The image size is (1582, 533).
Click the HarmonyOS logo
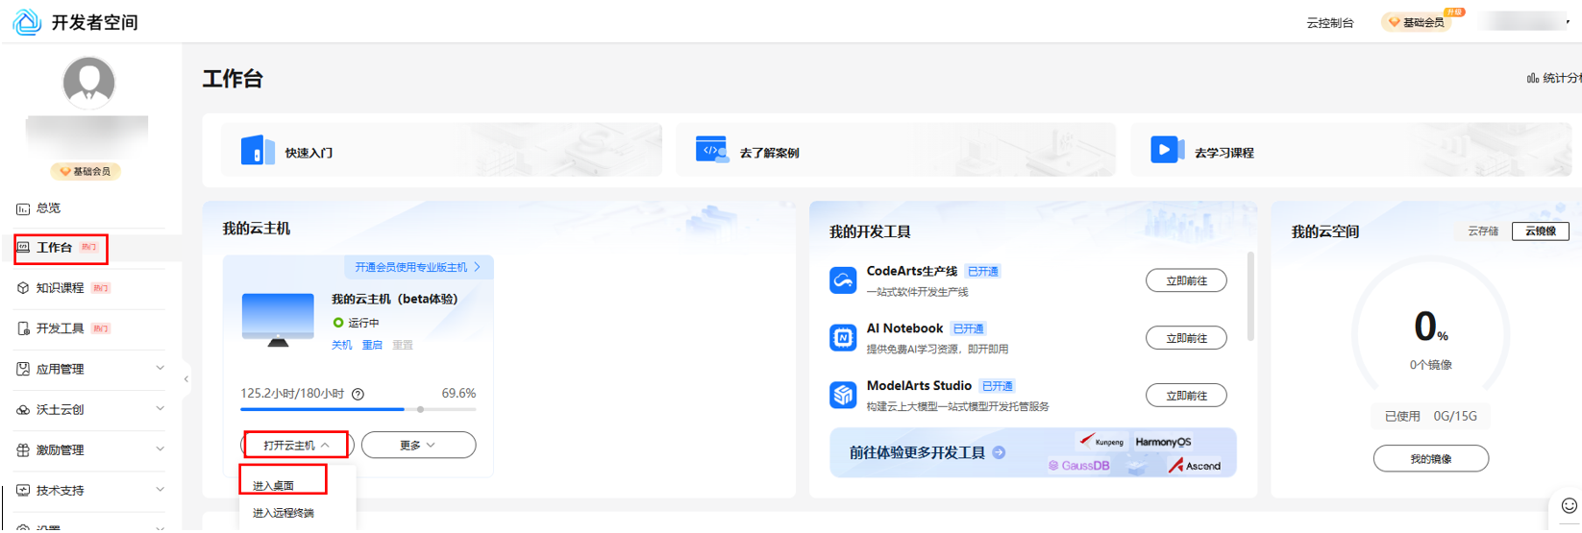point(1163,442)
